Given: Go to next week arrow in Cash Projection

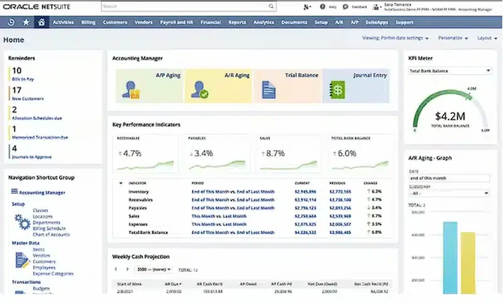Looking at the screenshot, I should point(128,269).
